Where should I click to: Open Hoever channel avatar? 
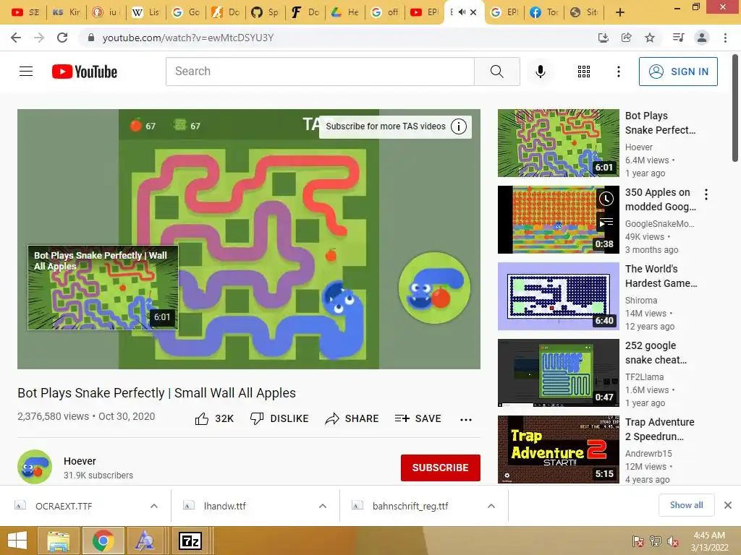(35, 467)
